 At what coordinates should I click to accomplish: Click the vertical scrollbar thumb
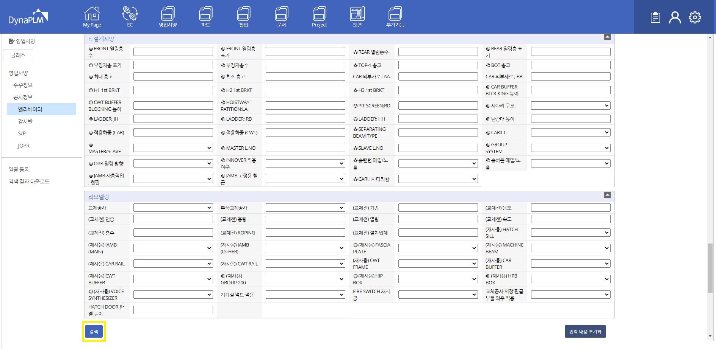(x=710, y=268)
